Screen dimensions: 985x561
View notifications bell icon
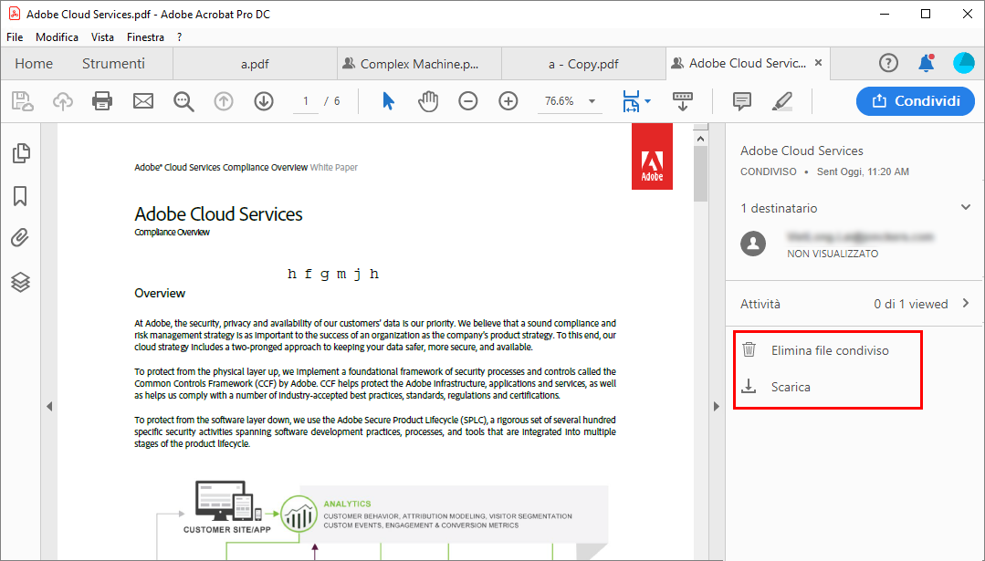pyautogui.click(x=926, y=63)
